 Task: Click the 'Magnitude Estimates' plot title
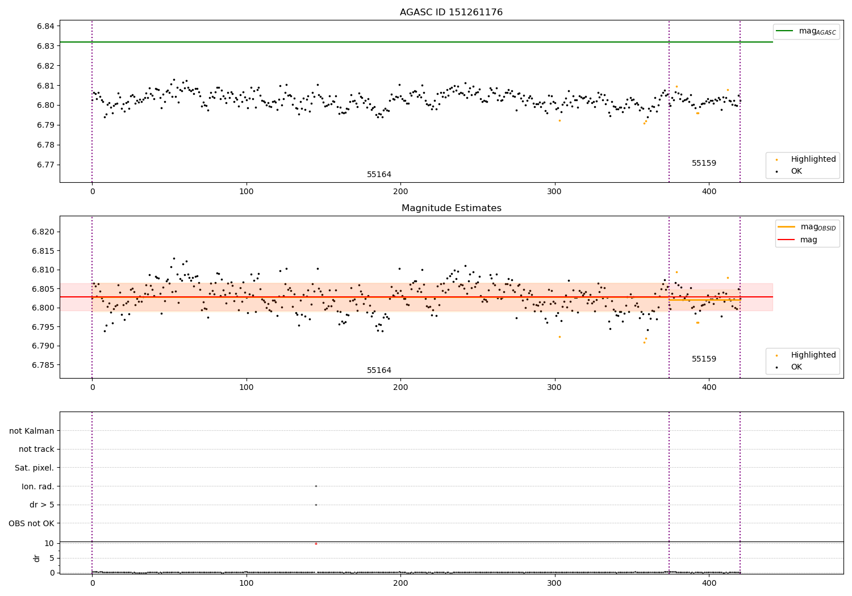[x=451, y=208]
